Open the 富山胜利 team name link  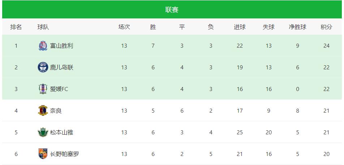(x=62, y=46)
